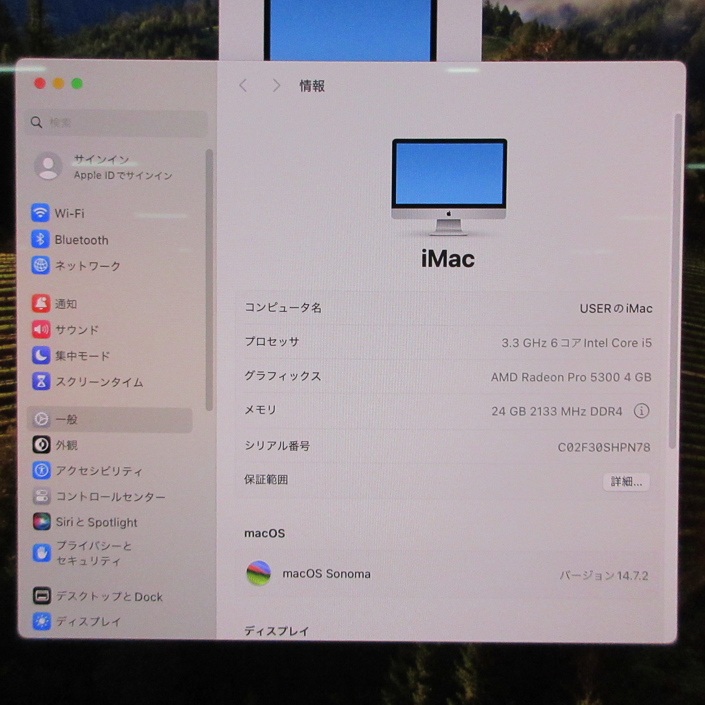This screenshot has height=705, width=705.
Task: Click the プライバシーとセキュリティ hand icon
Action: tap(42, 553)
